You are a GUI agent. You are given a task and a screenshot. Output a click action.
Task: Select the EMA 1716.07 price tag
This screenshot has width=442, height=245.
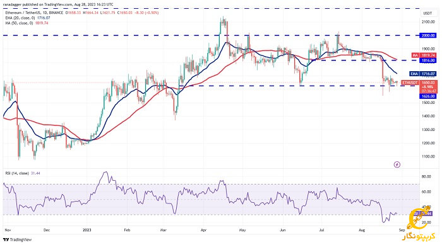click(x=423, y=74)
